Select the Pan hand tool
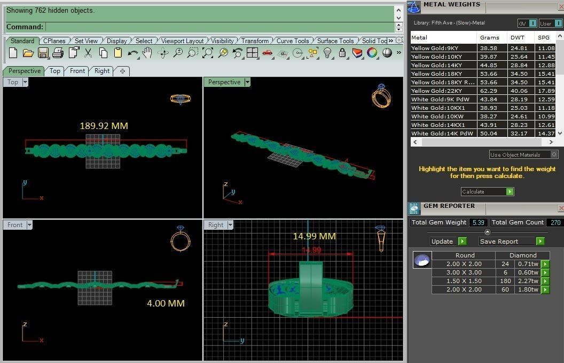The width and height of the screenshot is (564, 363). tap(147, 53)
